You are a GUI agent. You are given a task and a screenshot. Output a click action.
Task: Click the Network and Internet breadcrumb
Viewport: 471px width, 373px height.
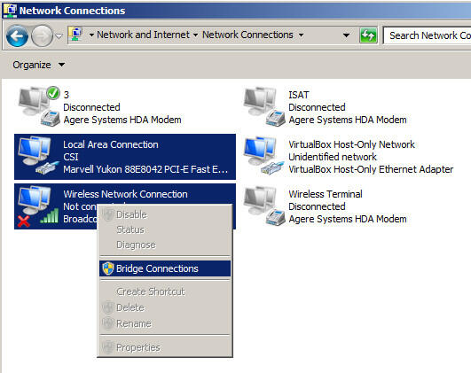[x=143, y=35]
